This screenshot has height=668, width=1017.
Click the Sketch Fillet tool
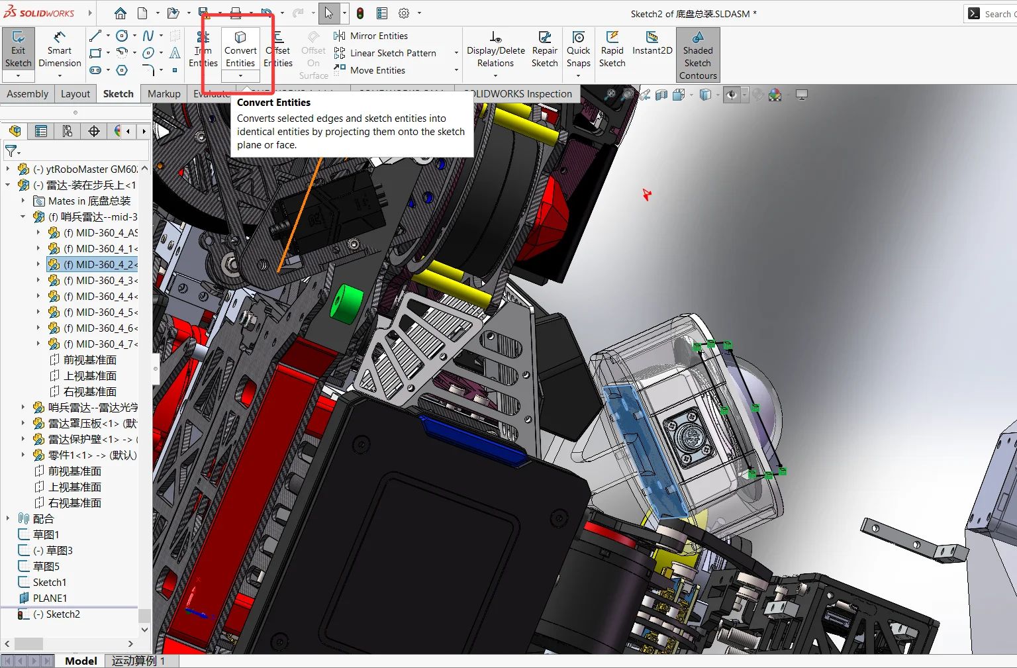[148, 70]
